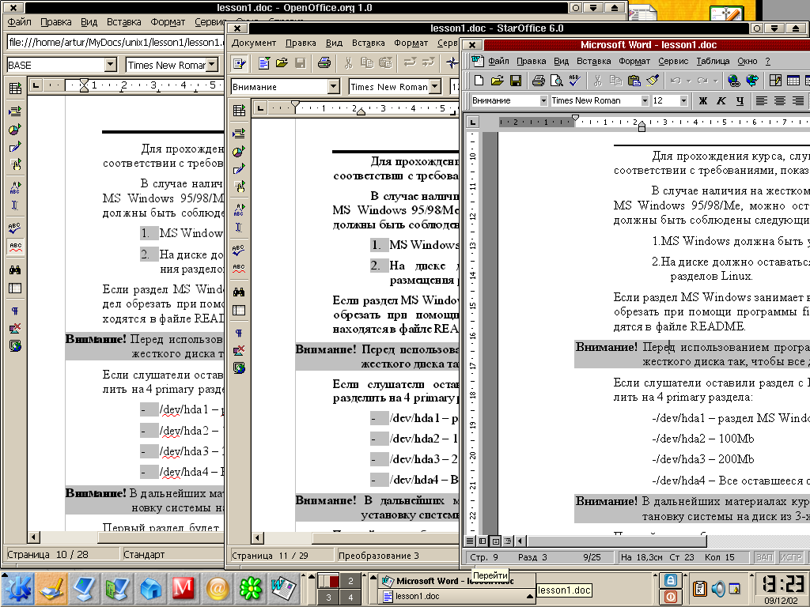
Task: Click the ЗАП indicator in Word status bar
Action: pyautogui.click(x=765, y=557)
